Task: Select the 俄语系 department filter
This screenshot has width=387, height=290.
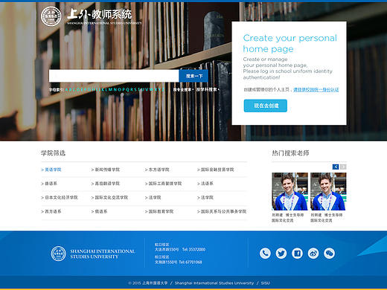Action: (x=99, y=211)
